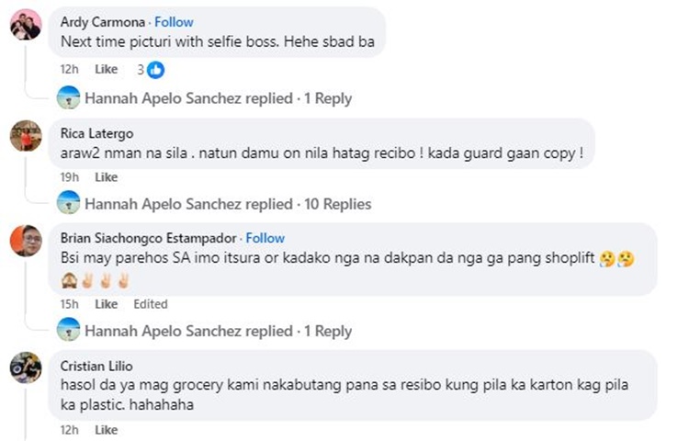Open Cristian Lilio's profile picture
The height and width of the screenshot is (441, 689).
click(25, 367)
